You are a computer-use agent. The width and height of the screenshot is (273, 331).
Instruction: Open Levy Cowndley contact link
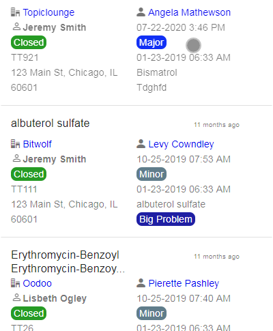coord(182,144)
